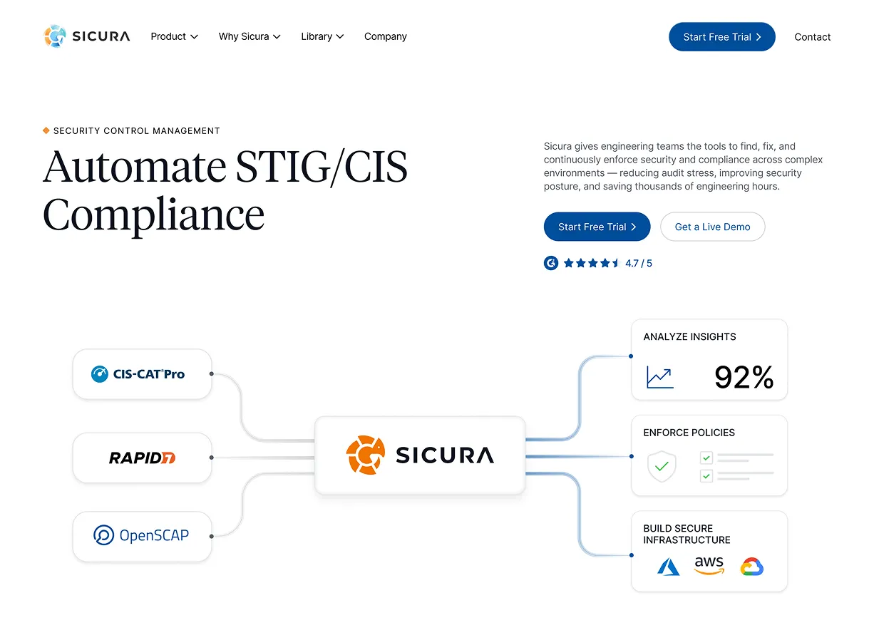The height and width of the screenshot is (640, 874).
Task: Click the Analyze Insights heading
Action: point(689,336)
